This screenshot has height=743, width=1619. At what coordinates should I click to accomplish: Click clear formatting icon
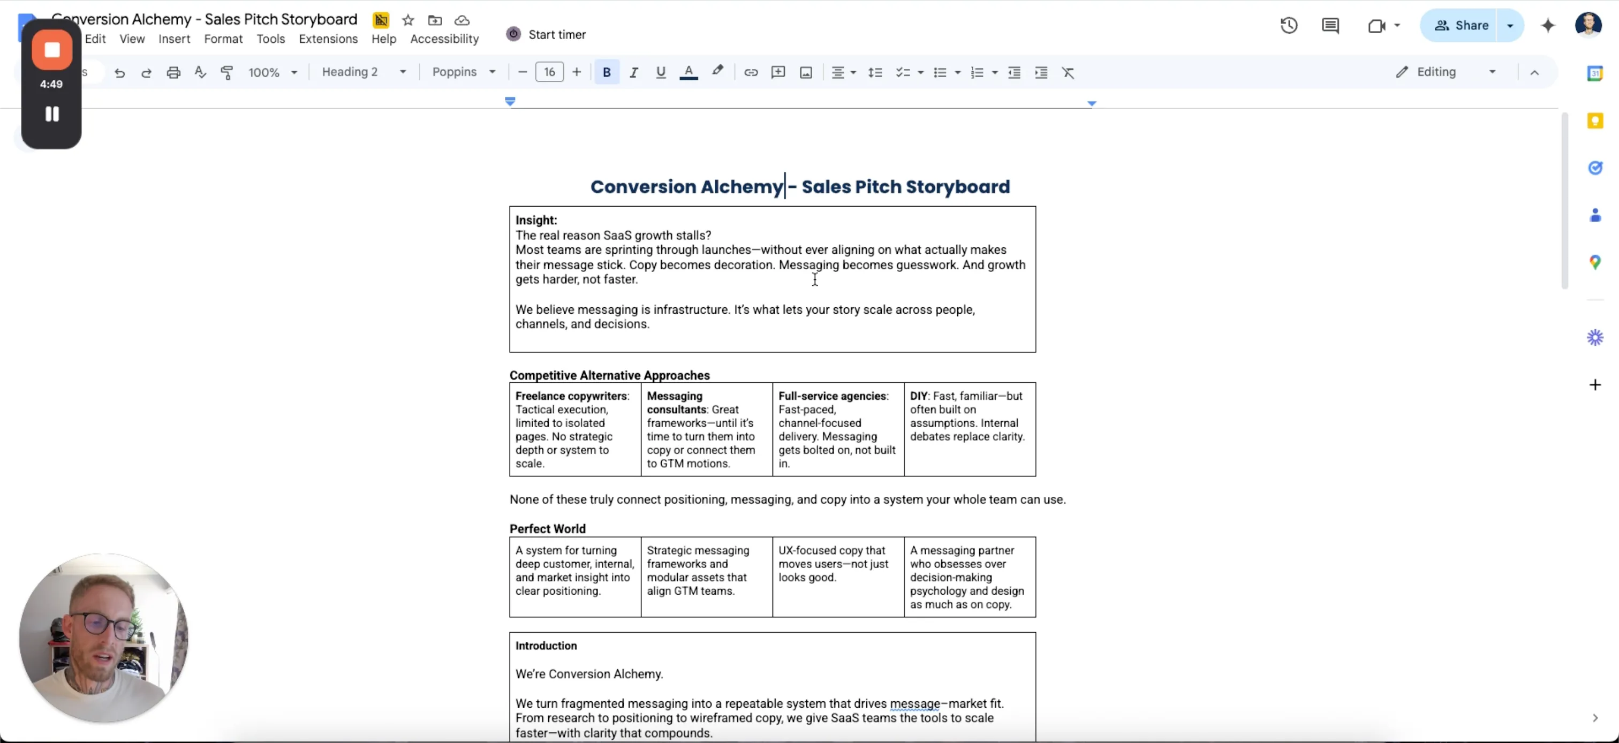coord(1068,72)
